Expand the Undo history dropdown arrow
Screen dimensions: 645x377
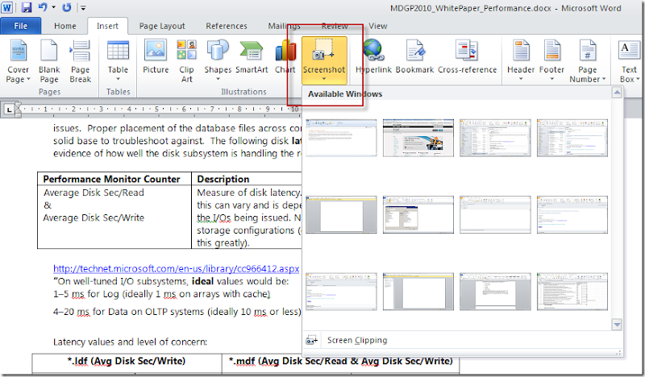[53, 7]
